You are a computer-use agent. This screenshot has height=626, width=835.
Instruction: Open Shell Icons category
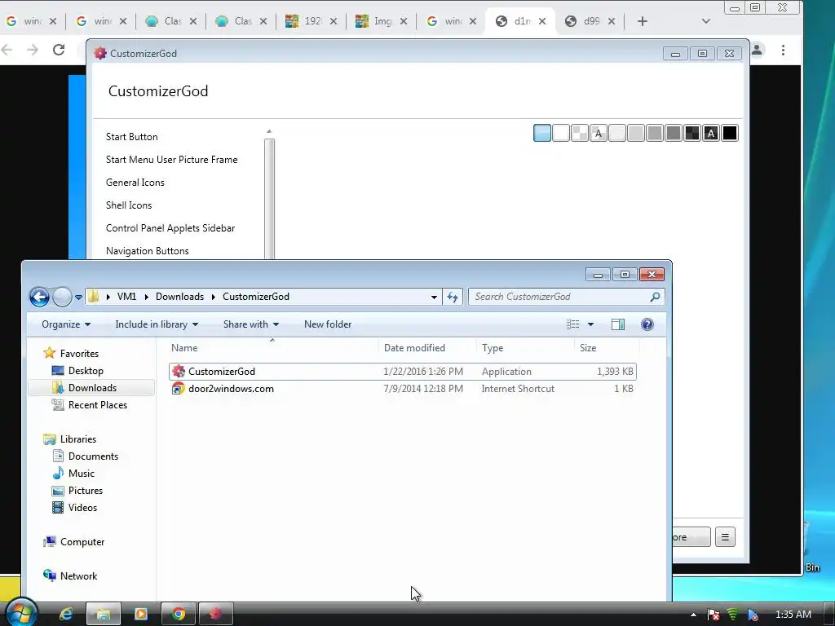[128, 205]
